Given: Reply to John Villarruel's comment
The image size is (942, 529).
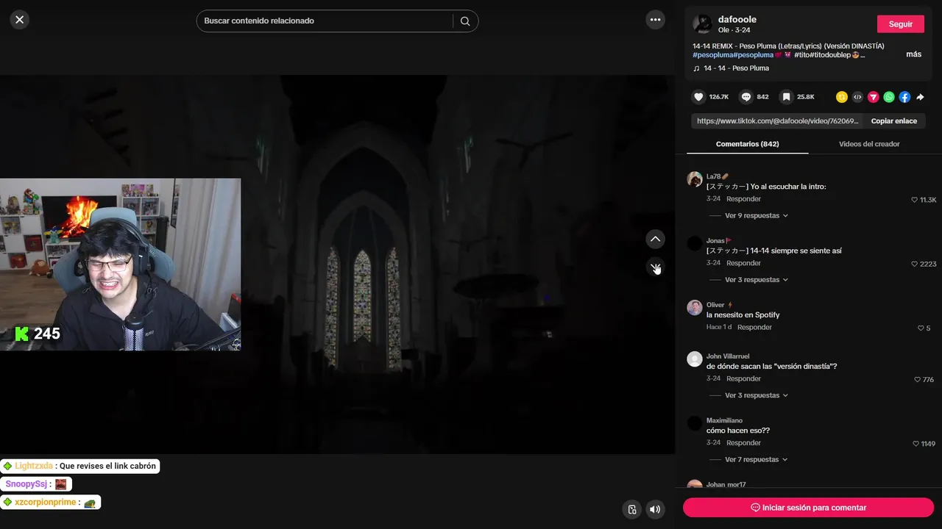Looking at the screenshot, I should tap(743, 379).
